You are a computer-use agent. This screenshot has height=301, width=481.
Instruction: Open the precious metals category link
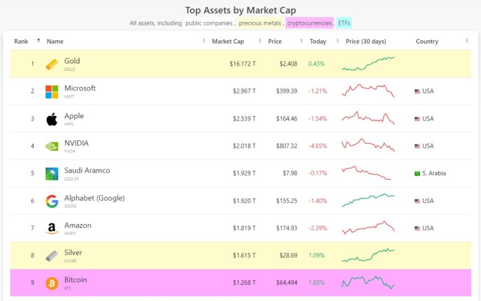260,23
